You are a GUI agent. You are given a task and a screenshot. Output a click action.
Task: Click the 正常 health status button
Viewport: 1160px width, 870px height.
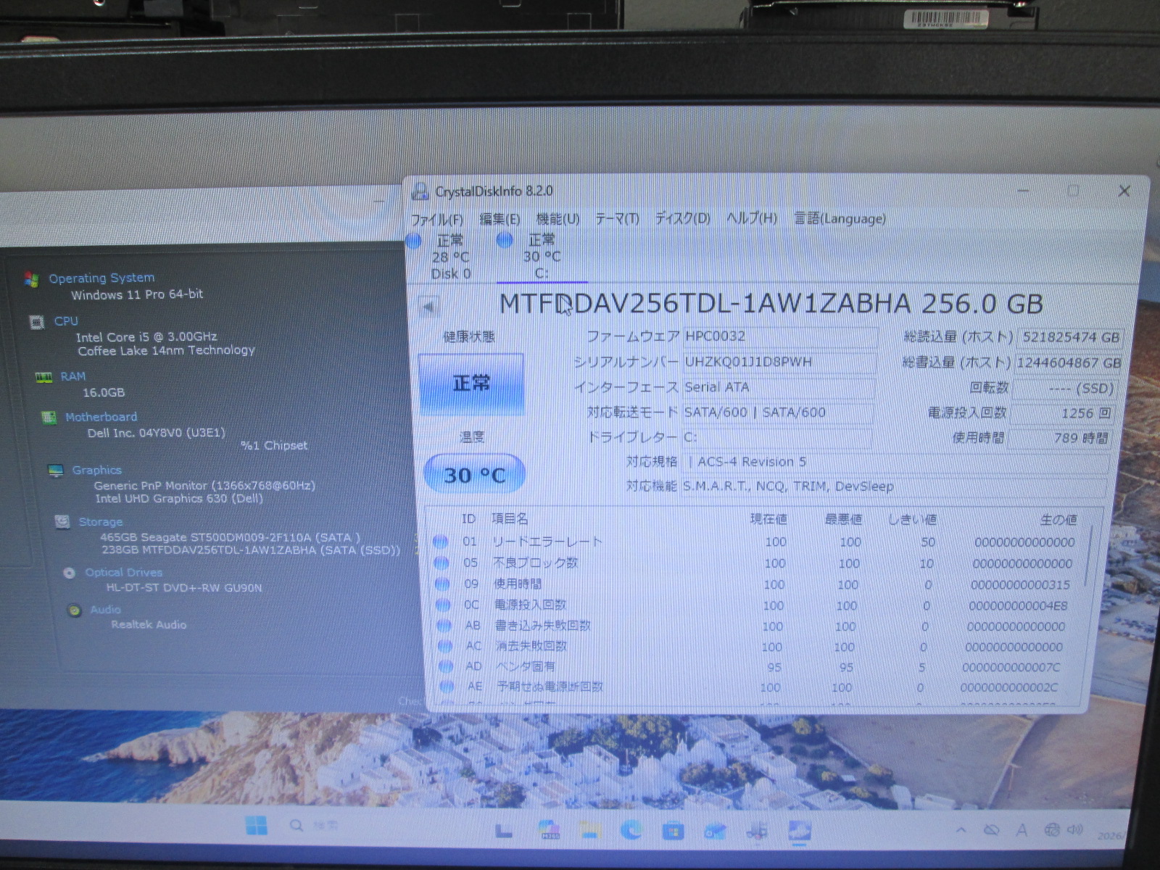coord(471,384)
